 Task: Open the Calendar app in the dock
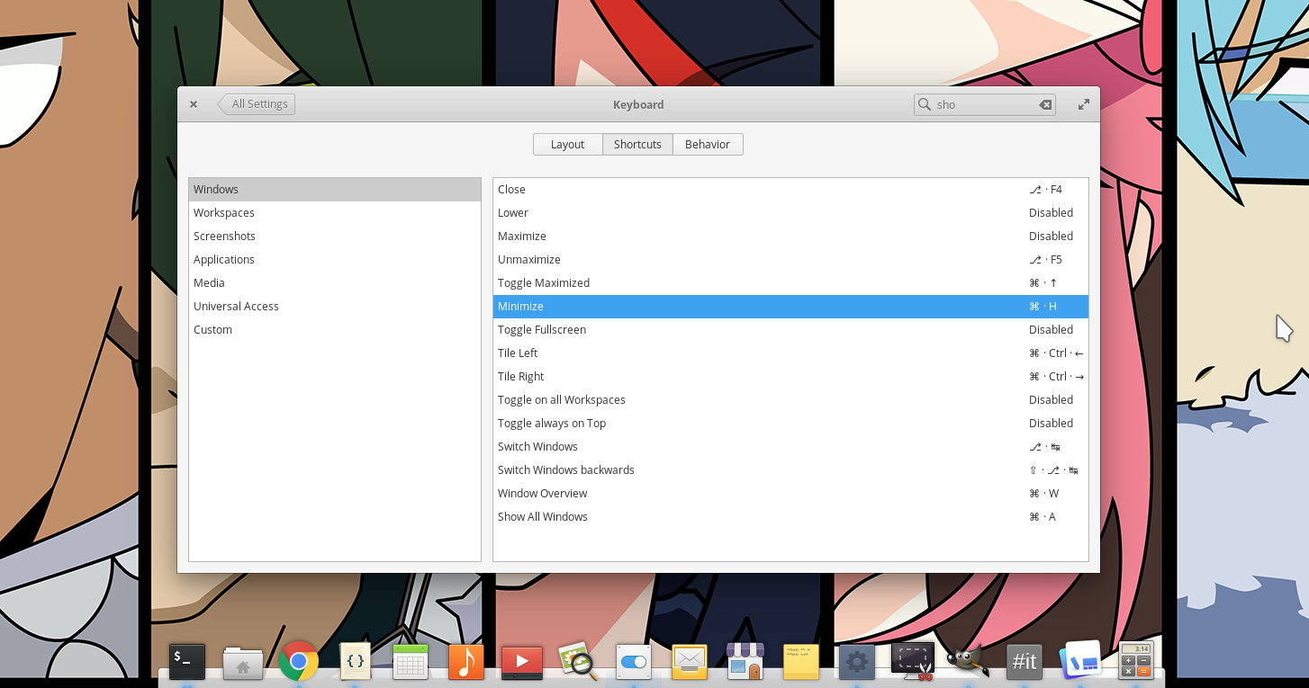coord(411,662)
